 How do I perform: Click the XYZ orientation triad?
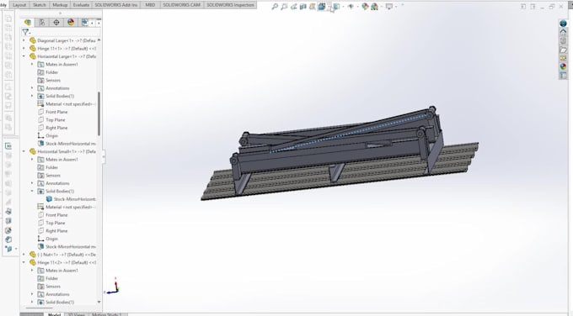click(x=112, y=286)
